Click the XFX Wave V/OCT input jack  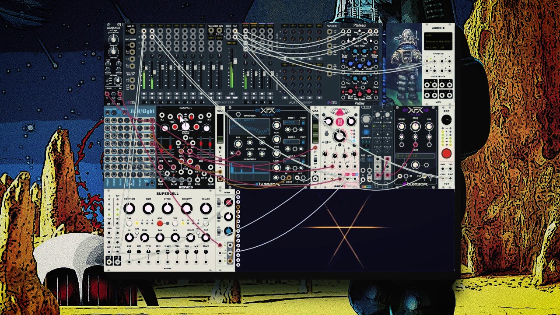pyautogui.click(x=289, y=178)
